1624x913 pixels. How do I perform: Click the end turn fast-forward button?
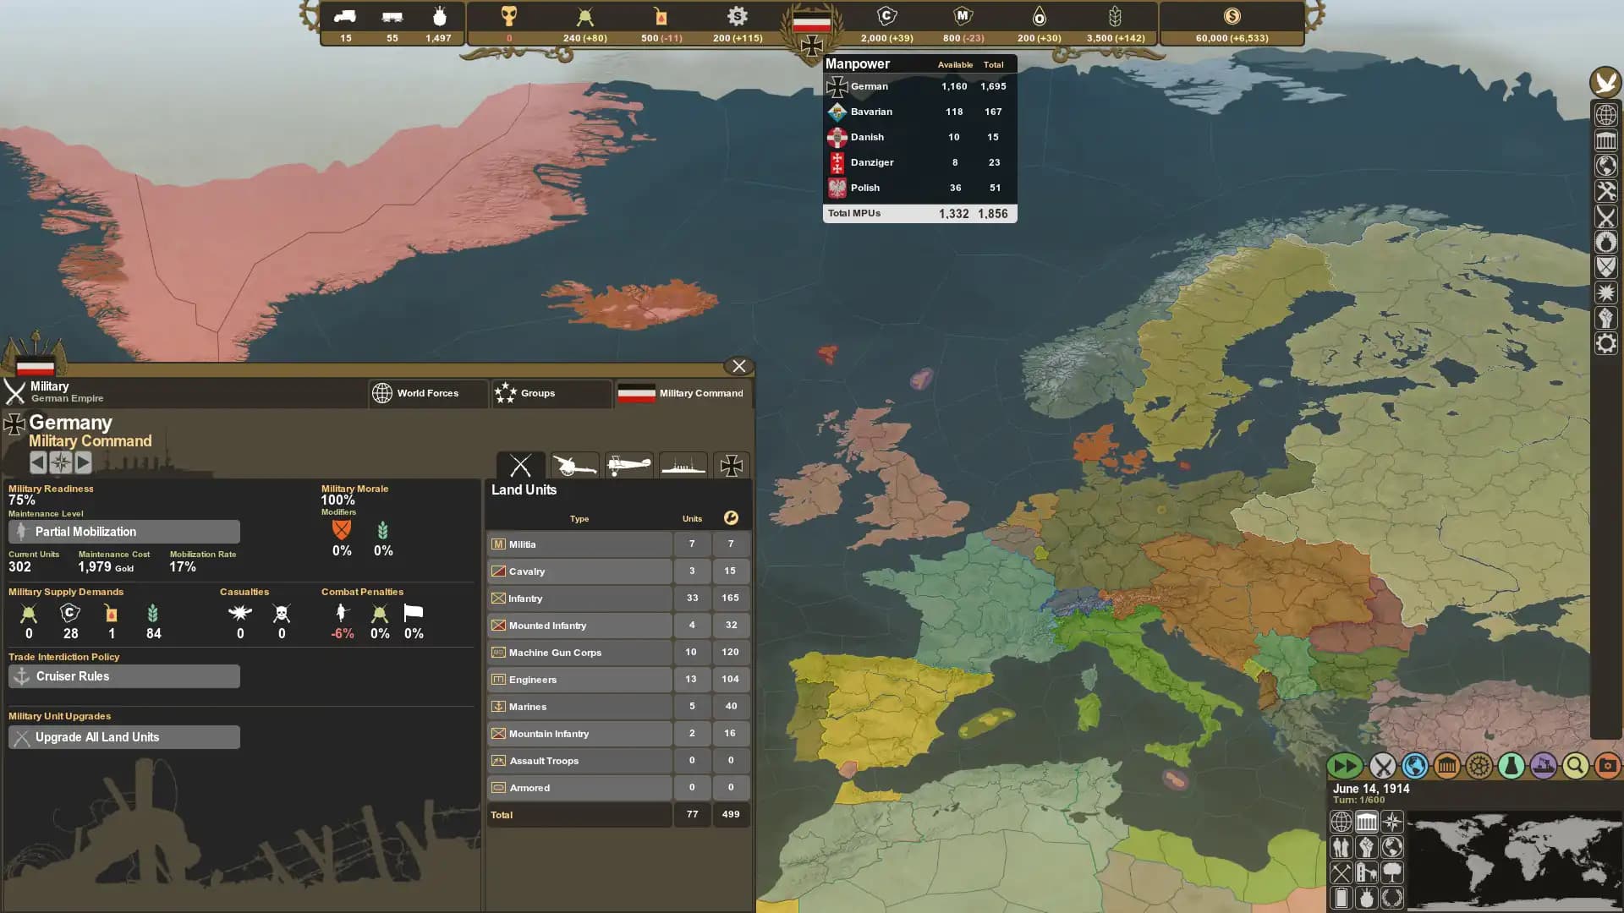pyautogui.click(x=1346, y=767)
